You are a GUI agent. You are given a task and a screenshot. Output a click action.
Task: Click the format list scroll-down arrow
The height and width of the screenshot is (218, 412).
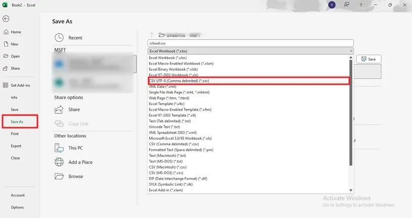pos(350,190)
